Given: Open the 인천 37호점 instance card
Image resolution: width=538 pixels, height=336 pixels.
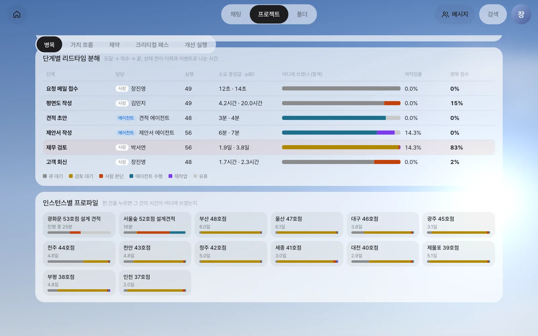Looking at the screenshot, I should [x=155, y=283].
